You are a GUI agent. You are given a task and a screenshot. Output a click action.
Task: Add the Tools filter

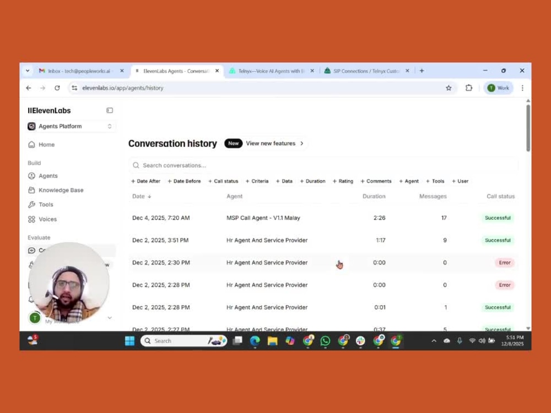point(435,181)
